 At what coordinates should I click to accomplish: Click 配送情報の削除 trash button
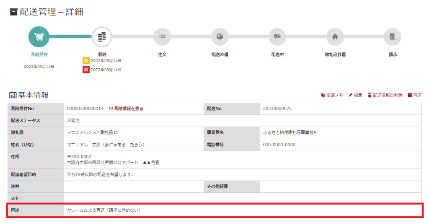click(385, 95)
